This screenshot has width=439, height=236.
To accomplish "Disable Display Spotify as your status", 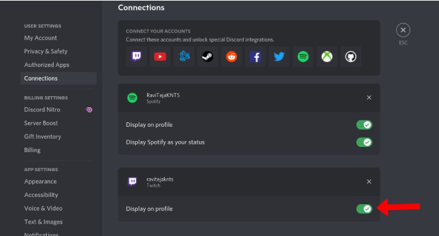I will coord(364,142).
